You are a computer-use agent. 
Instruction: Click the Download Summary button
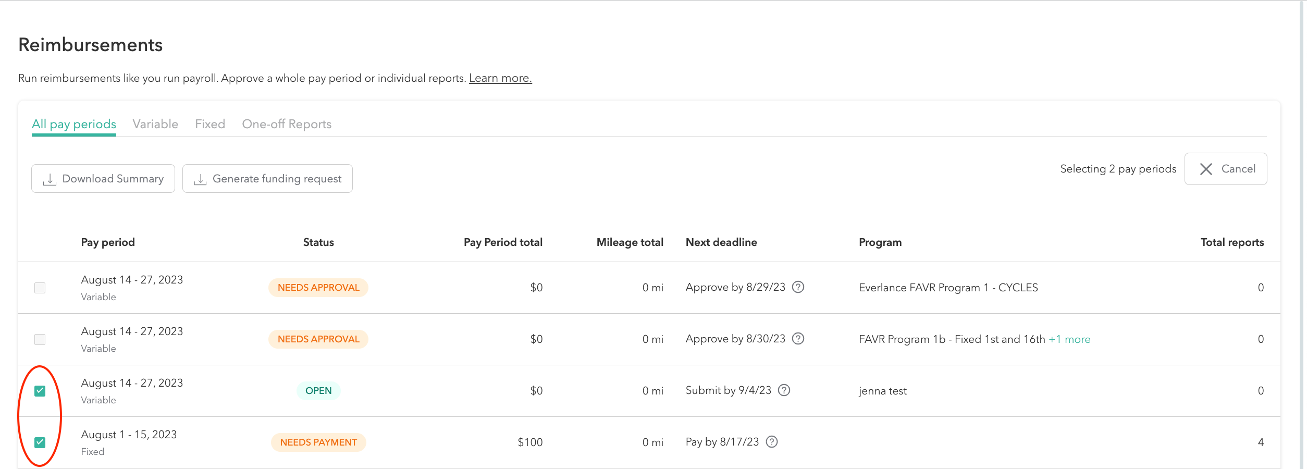click(x=103, y=178)
